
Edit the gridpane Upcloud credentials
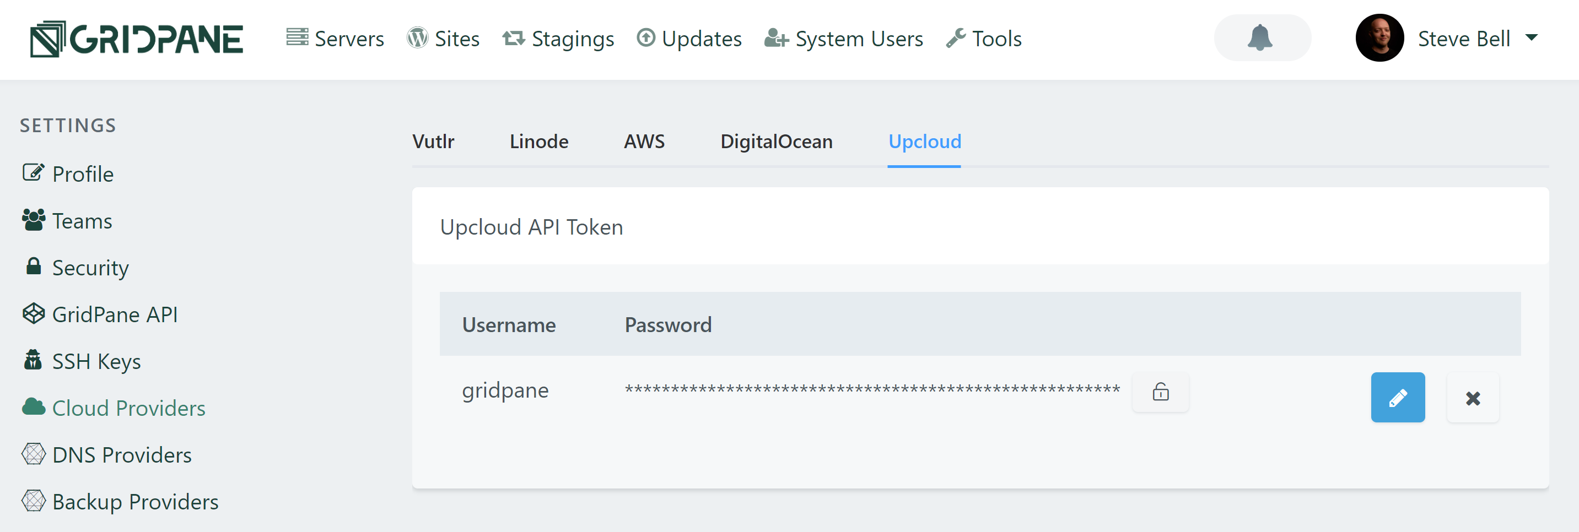click(1398, 397)
